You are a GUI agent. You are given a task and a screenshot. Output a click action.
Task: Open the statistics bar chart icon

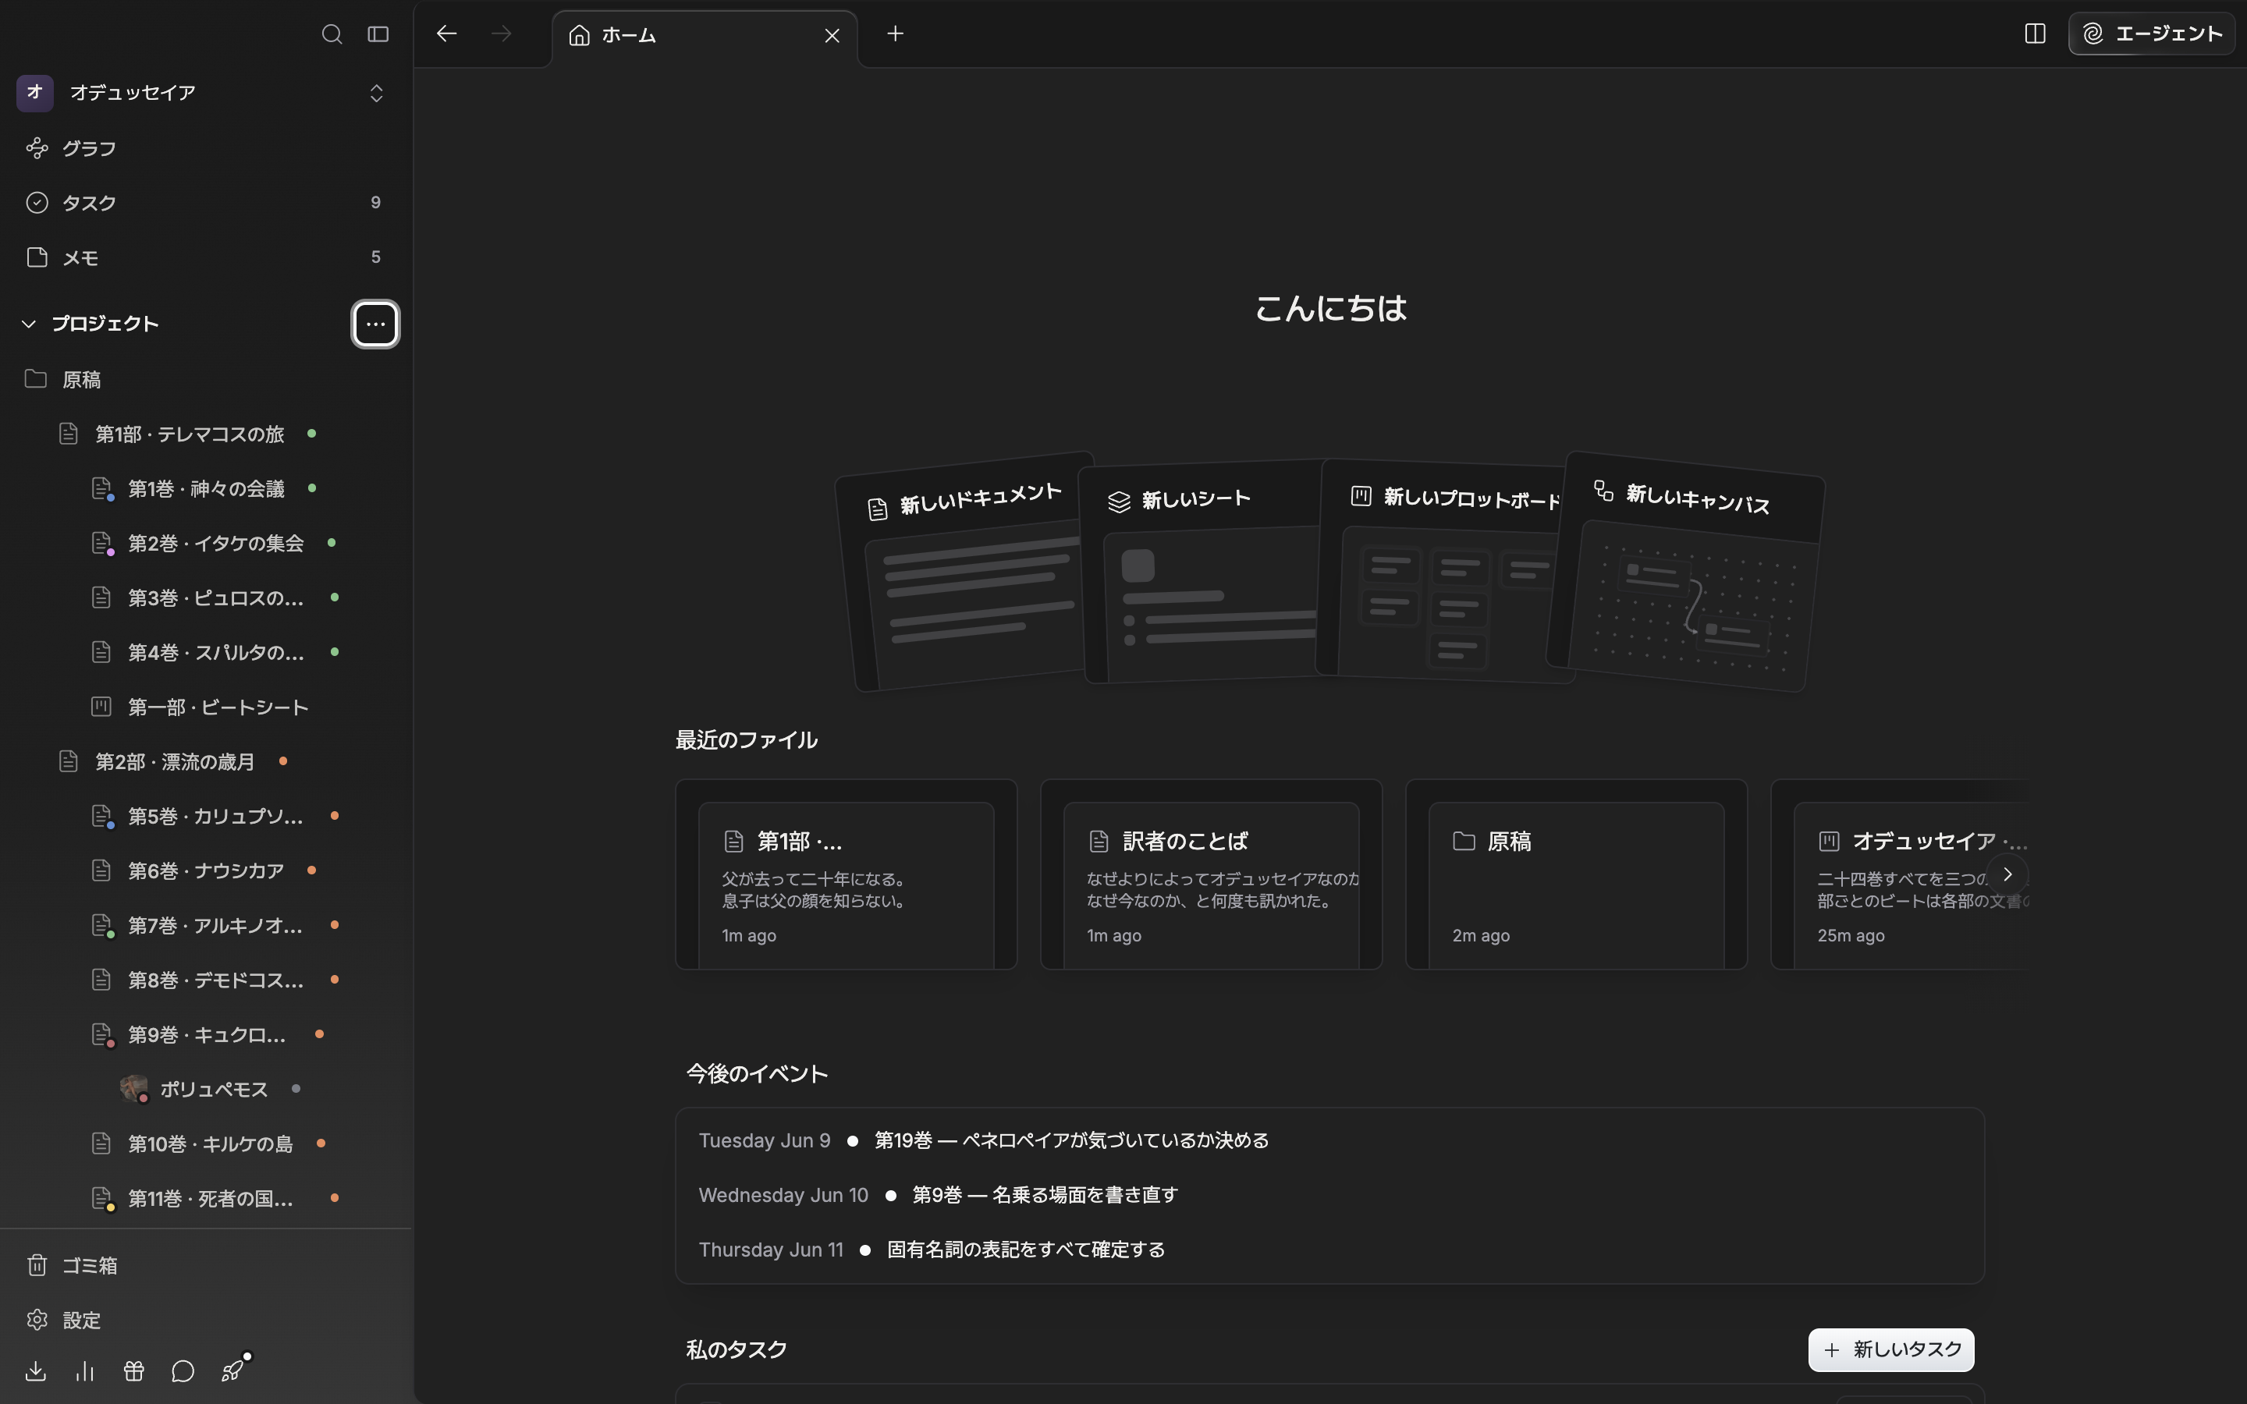pos(84,1371)
